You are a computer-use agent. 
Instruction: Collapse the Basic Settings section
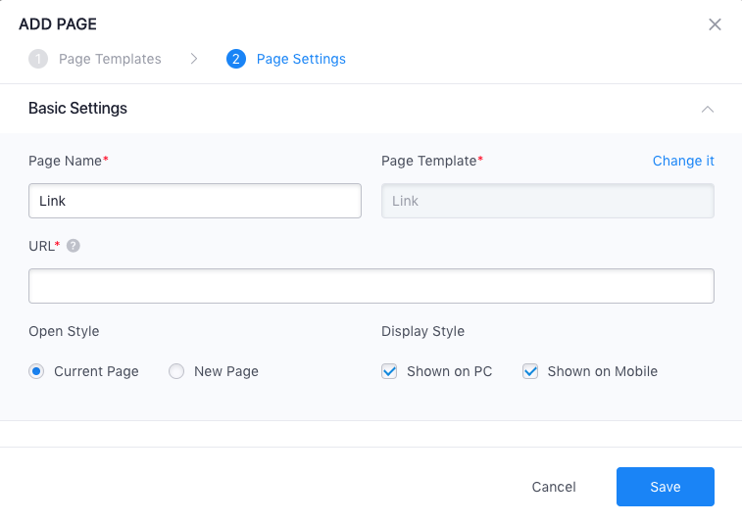[708, 110]
